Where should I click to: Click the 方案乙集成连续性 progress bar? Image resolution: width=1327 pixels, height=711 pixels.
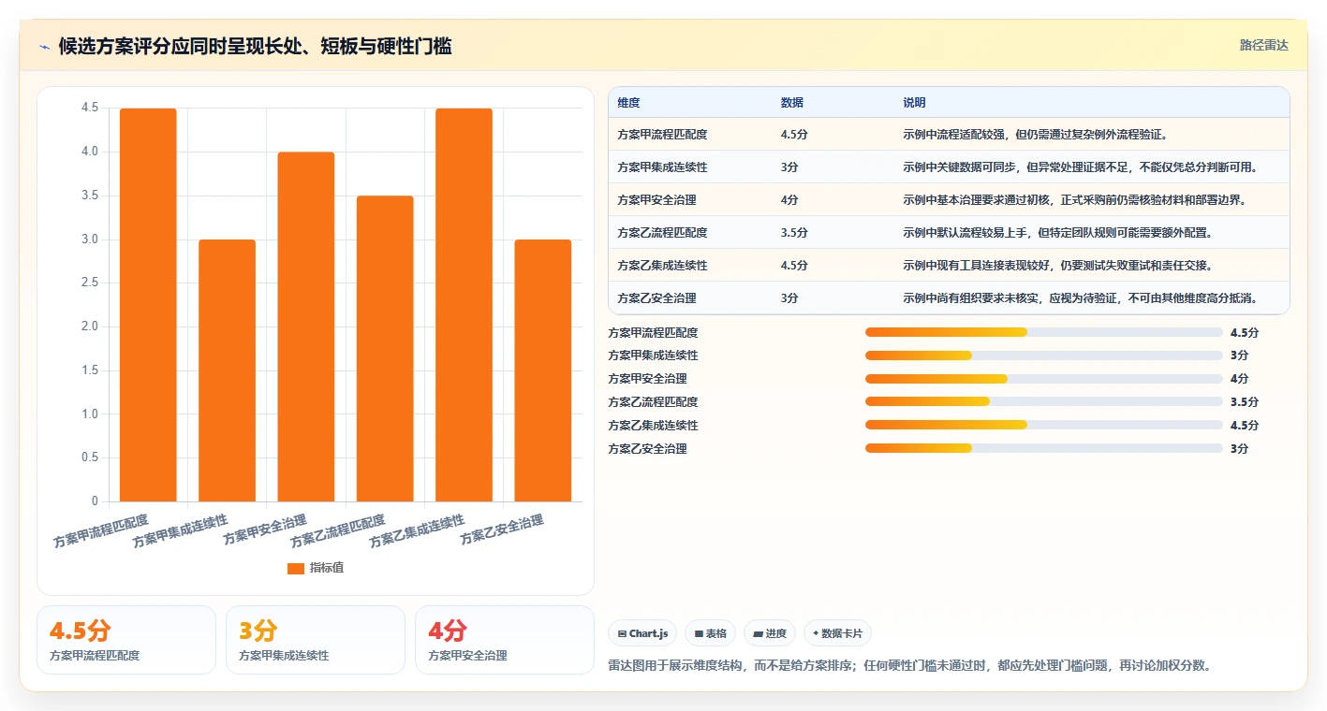click(x=1043, y=426)
